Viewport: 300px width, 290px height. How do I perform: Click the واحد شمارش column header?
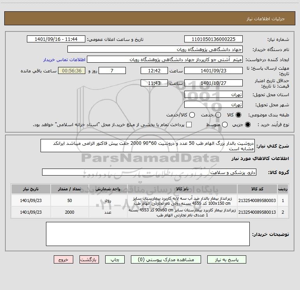108,189
